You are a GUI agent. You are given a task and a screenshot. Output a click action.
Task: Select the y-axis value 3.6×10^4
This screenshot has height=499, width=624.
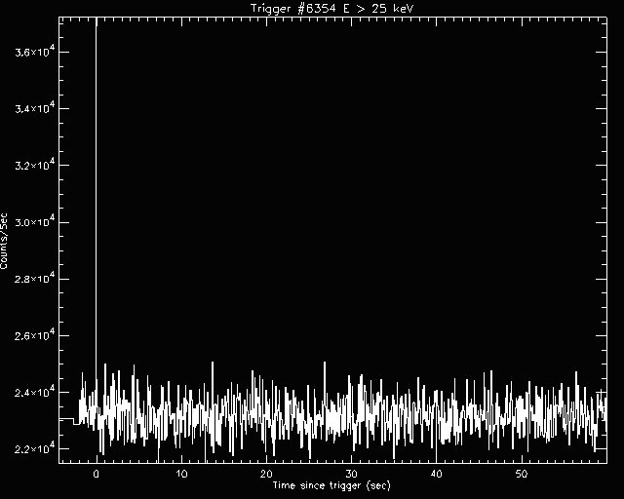35,52
